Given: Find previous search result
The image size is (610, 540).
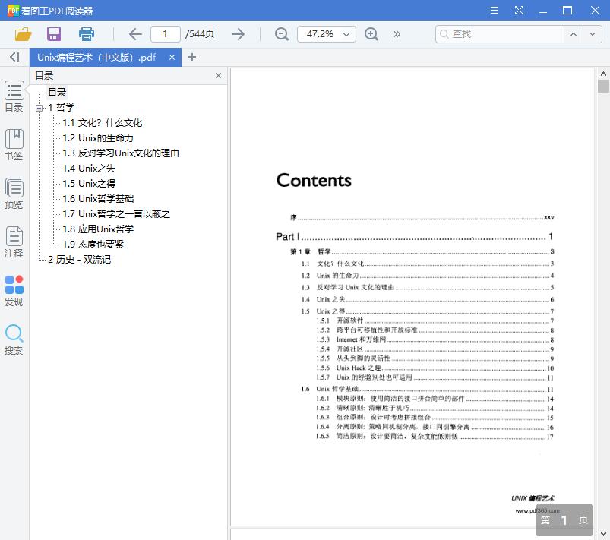Looking at the screenshot, I should [x=574, y=34].
